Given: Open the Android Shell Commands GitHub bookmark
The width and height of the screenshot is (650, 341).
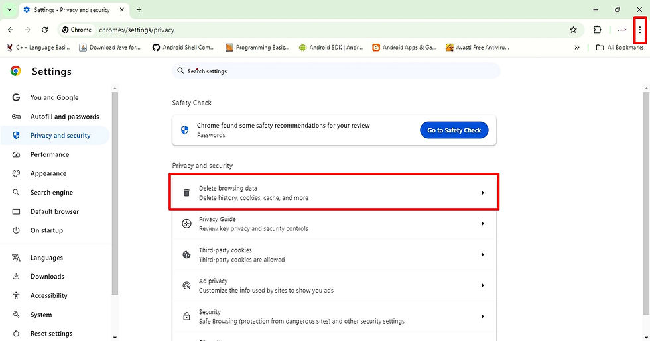Looking at the screenshot, I should (x=184, y=48).
